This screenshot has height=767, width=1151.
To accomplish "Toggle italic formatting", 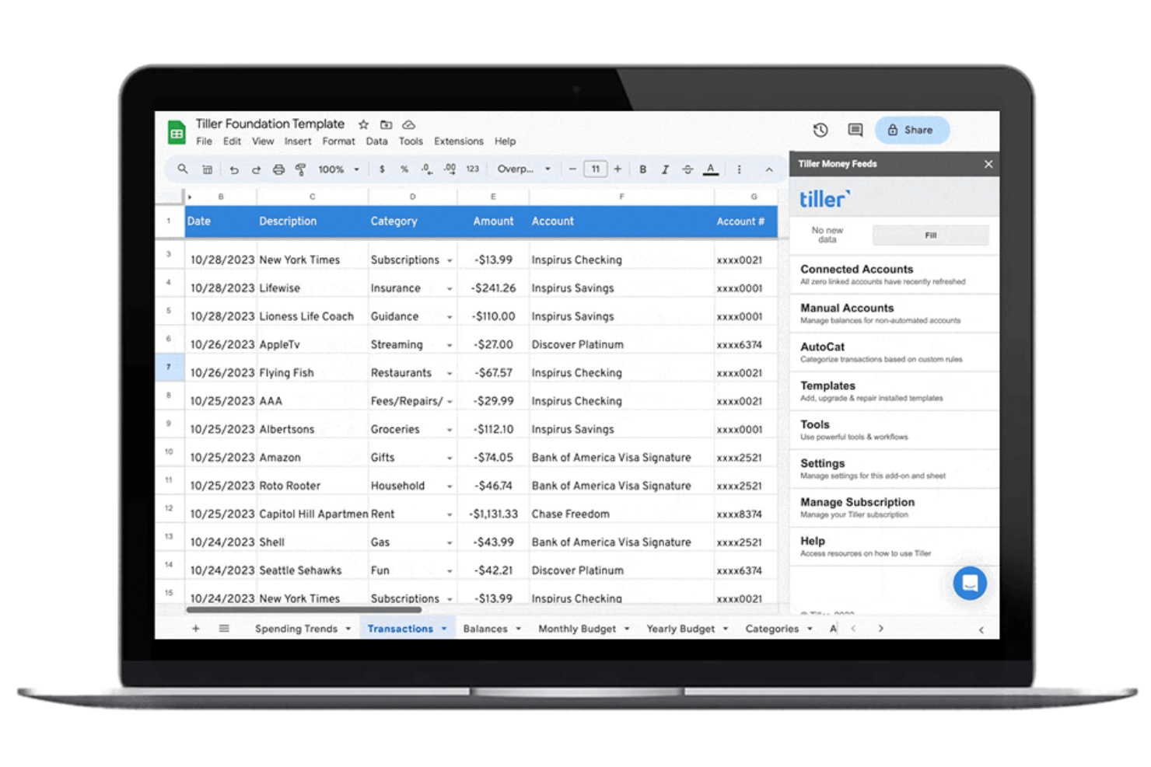I will pyautogui.click(x=665, y=169).
